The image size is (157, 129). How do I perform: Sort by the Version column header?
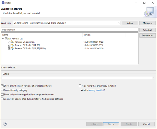coord(104,35)
